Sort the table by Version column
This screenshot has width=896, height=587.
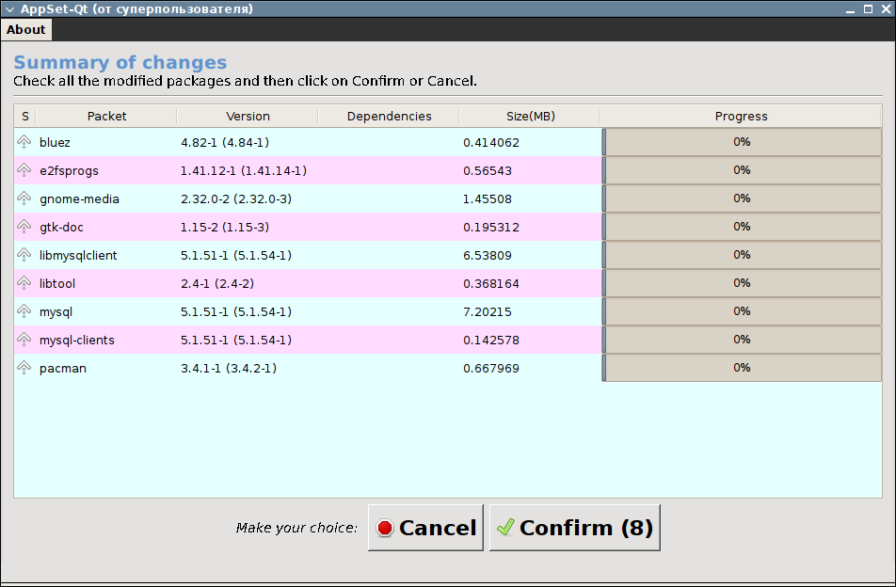248,117
